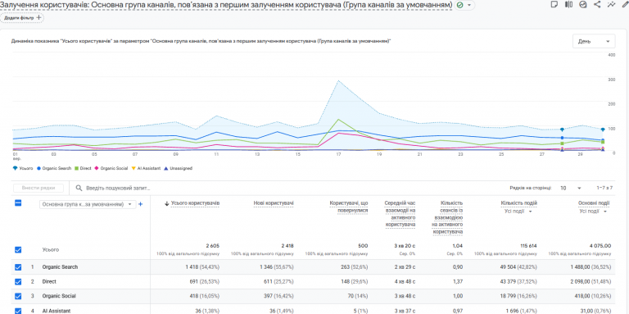Click the share report icon
This screenshot has height=314, width=629.
(x=597, y=4)
